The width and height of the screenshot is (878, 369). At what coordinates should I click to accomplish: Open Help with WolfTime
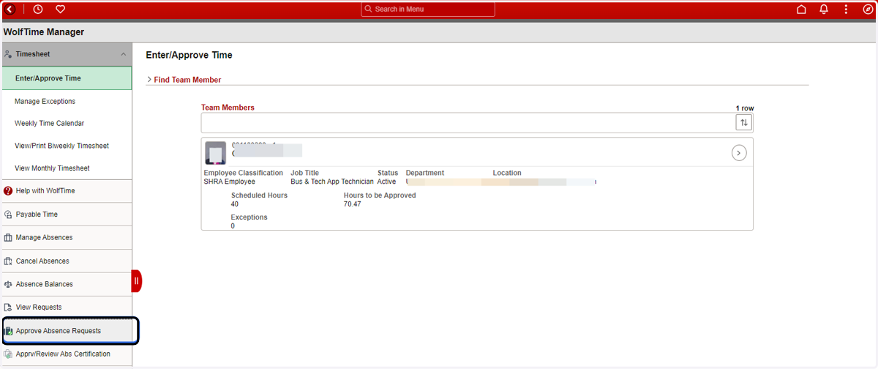(x=66, y=191)
